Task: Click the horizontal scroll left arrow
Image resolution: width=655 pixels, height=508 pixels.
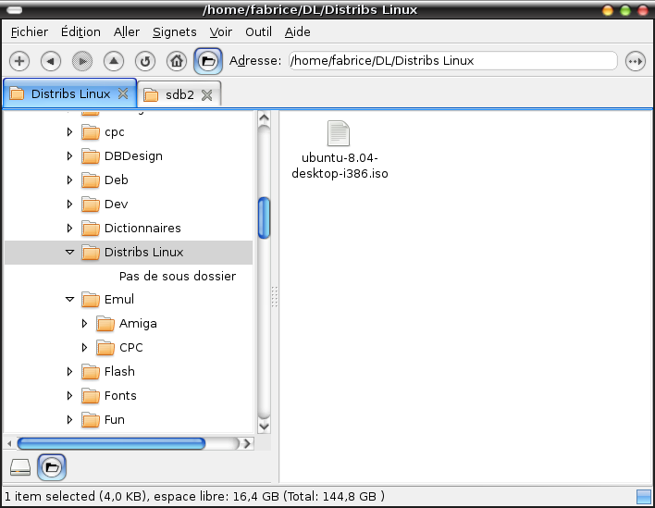Action: pos(9,443)
